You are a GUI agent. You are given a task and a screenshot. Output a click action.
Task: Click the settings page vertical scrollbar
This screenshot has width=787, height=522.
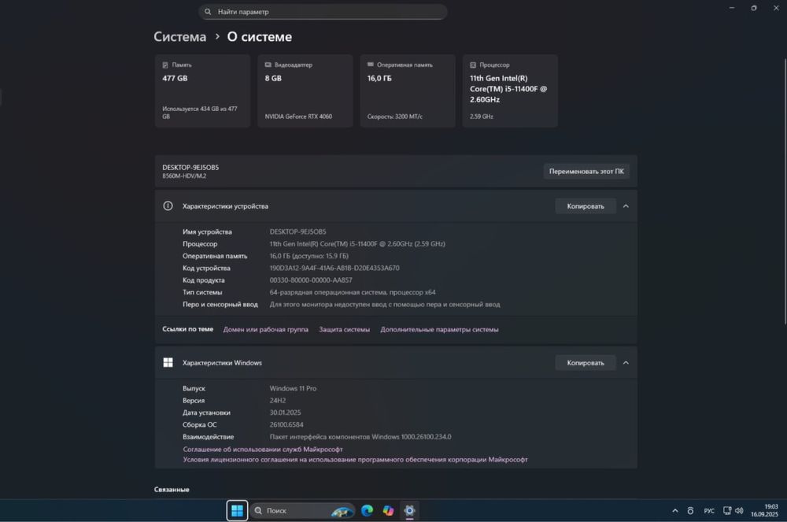[x=785, y=191]
